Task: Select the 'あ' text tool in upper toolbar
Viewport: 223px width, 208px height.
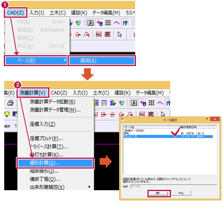Action: [90, 23]
